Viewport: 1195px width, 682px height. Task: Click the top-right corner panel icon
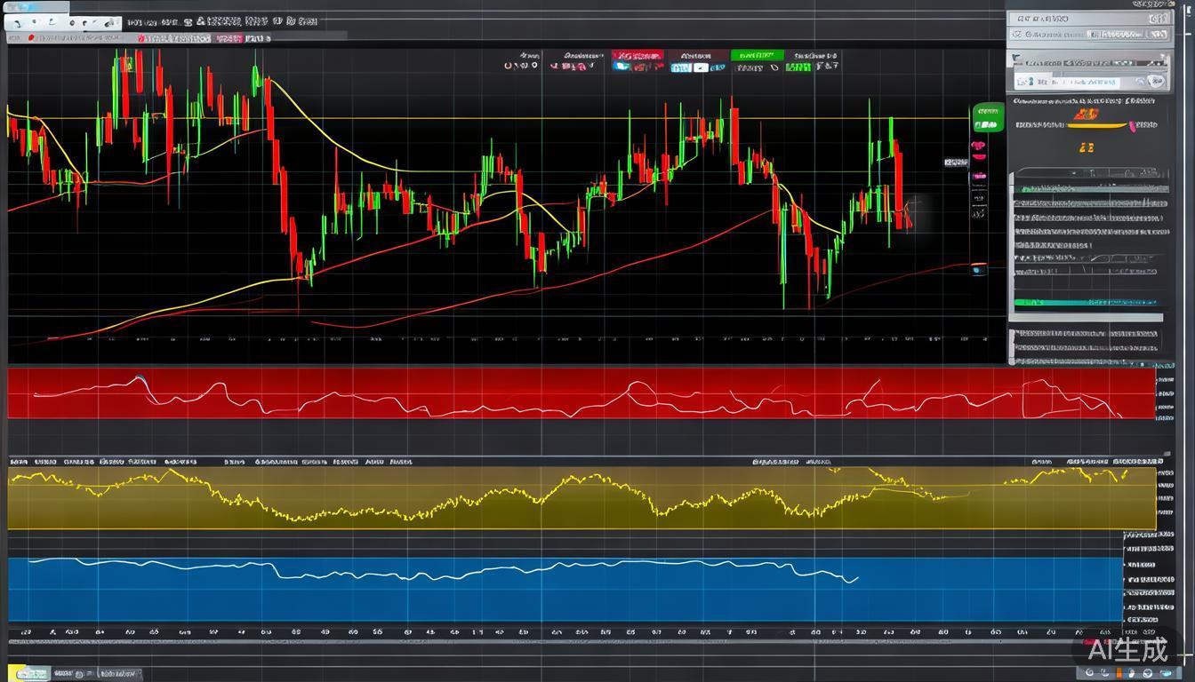click(x=1158, y=18)
